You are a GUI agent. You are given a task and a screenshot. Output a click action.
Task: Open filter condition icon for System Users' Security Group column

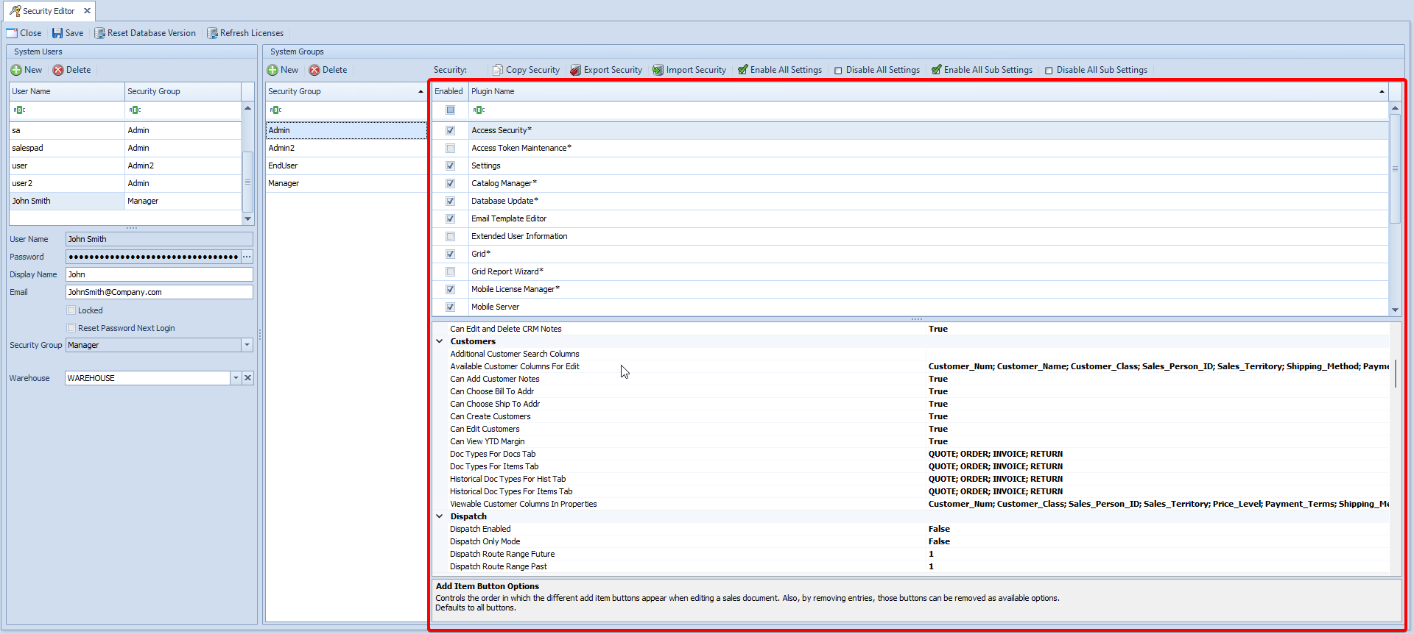(136, 110)
